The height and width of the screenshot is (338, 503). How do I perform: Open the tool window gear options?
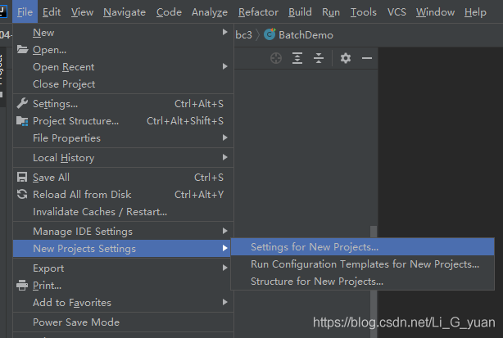(x=346, y=58)
